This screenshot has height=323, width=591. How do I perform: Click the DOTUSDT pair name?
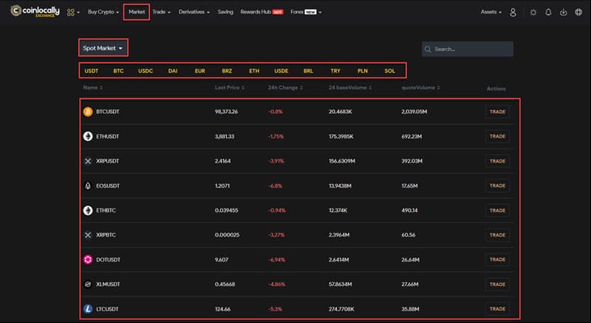pos(108,259)
